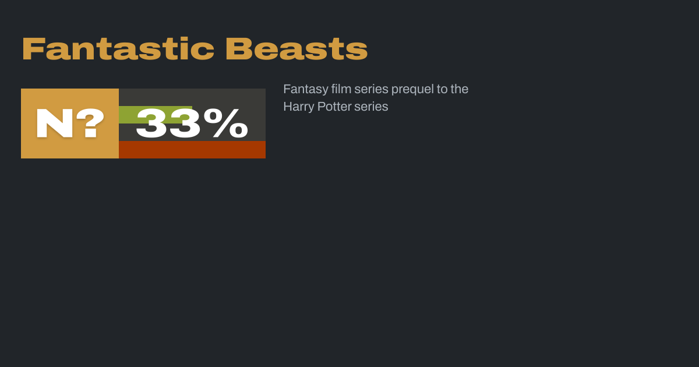Viewport: 699px width, 367px height.
Task: Click the second digit 3 of the score
Action: point(185,123)
